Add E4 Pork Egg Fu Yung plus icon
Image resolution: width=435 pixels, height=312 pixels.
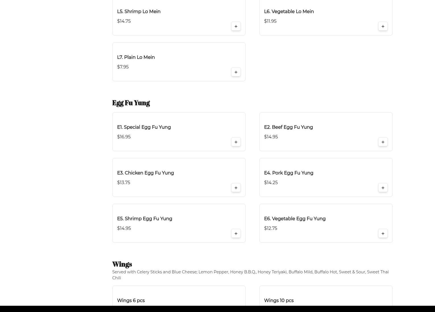point(383,188)
